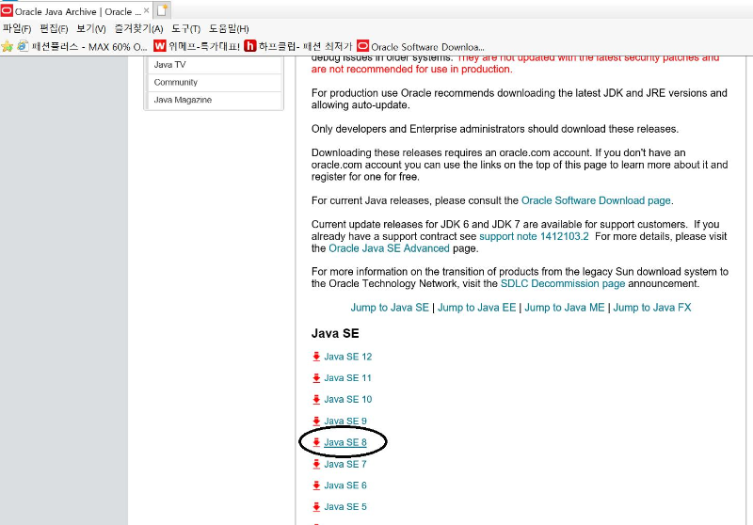Click Jump to Java EE

pos(476,308)
